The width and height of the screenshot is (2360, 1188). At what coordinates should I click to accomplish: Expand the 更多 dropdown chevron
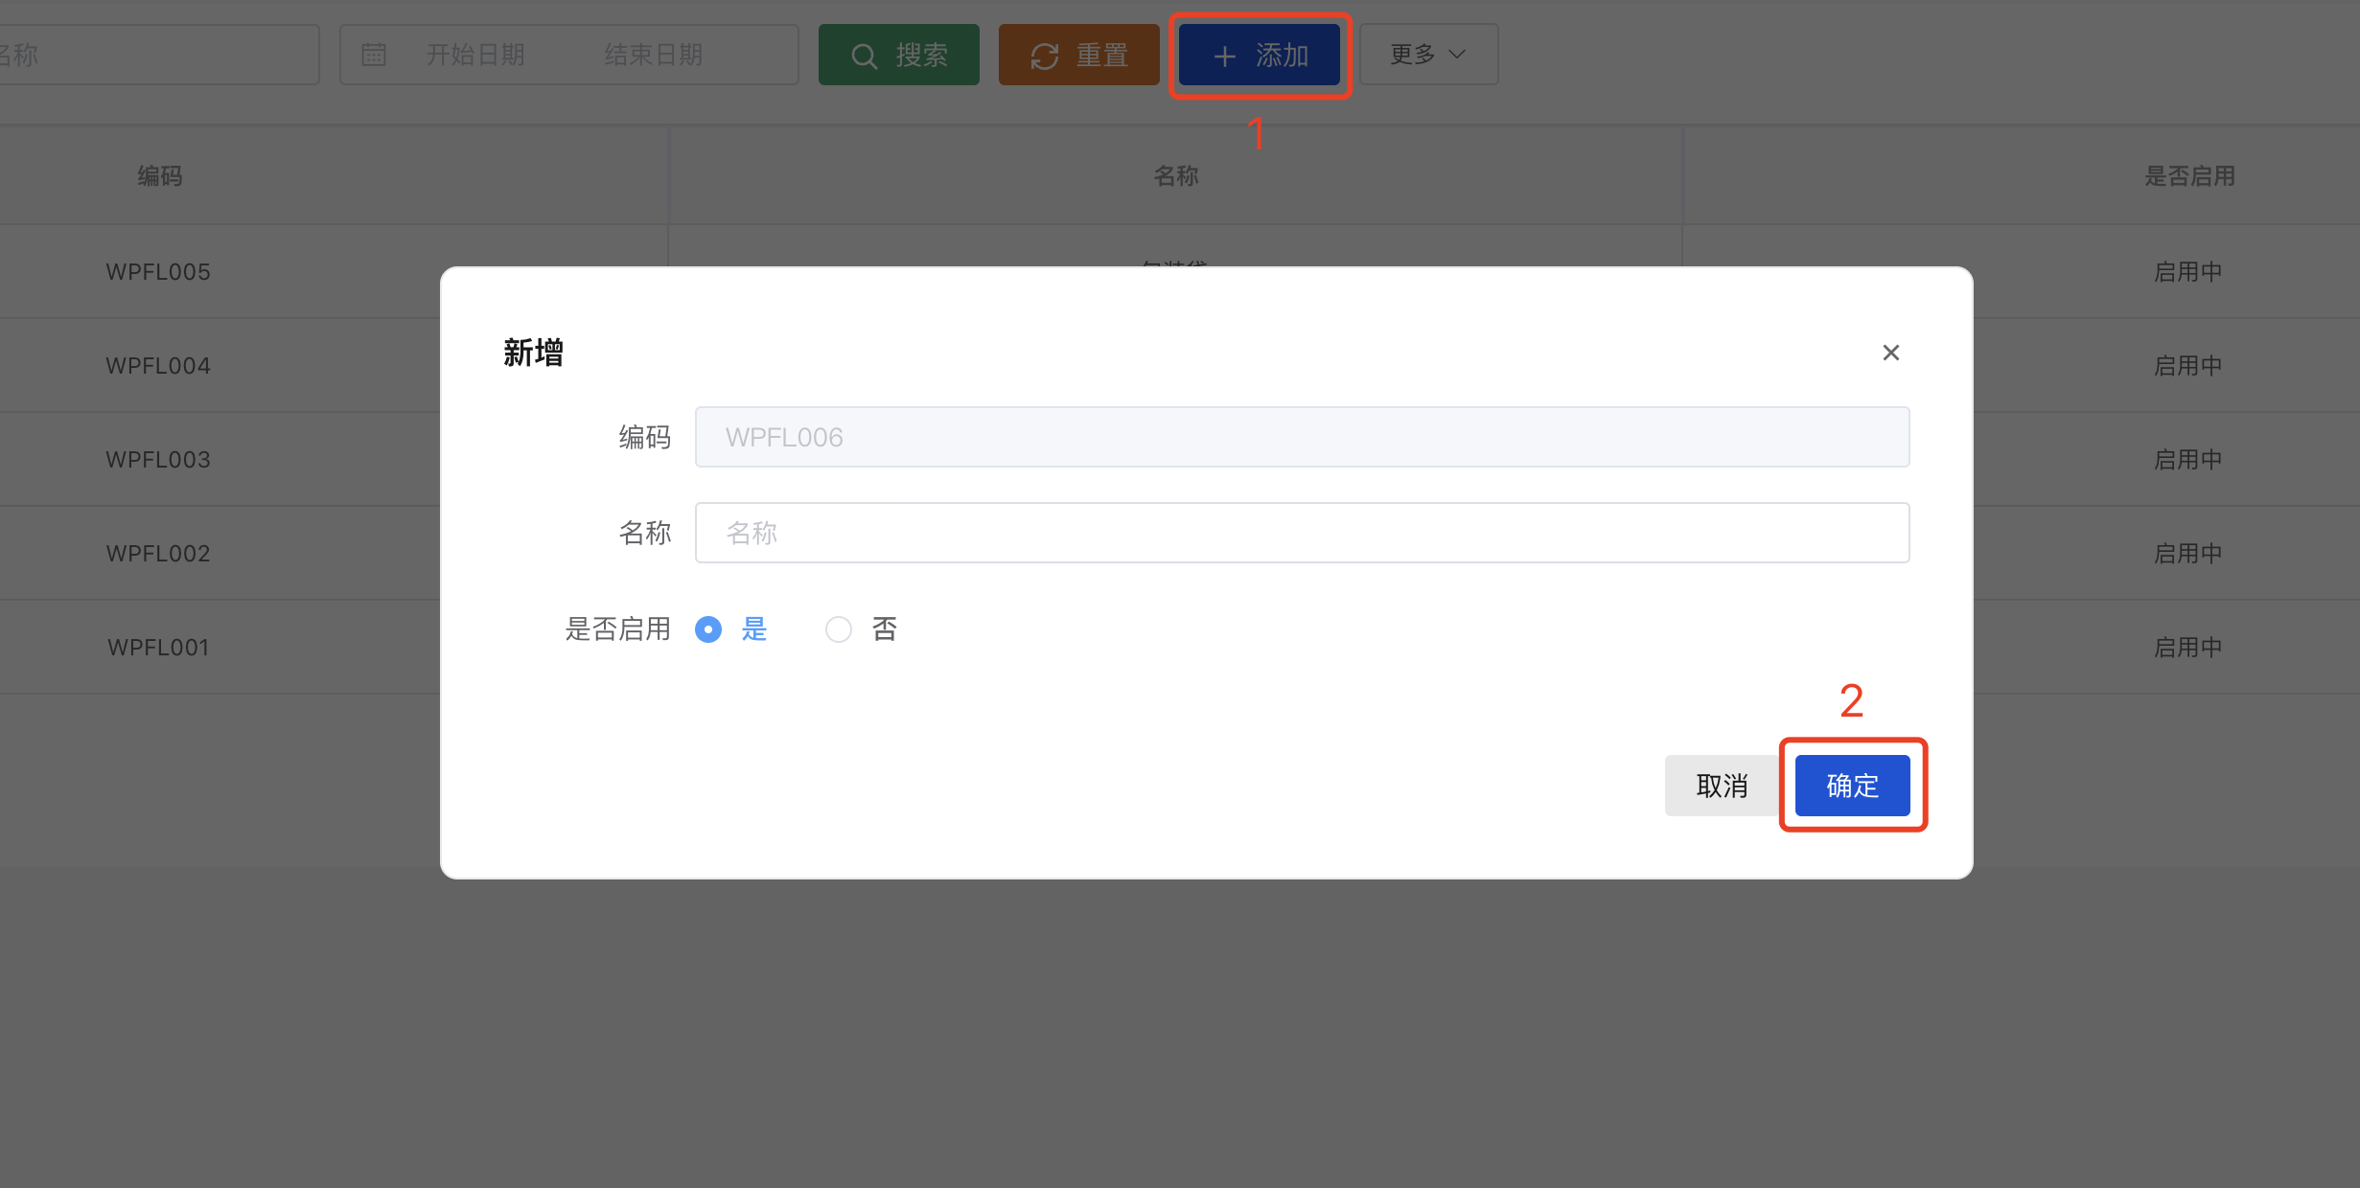coord(1457,55)
